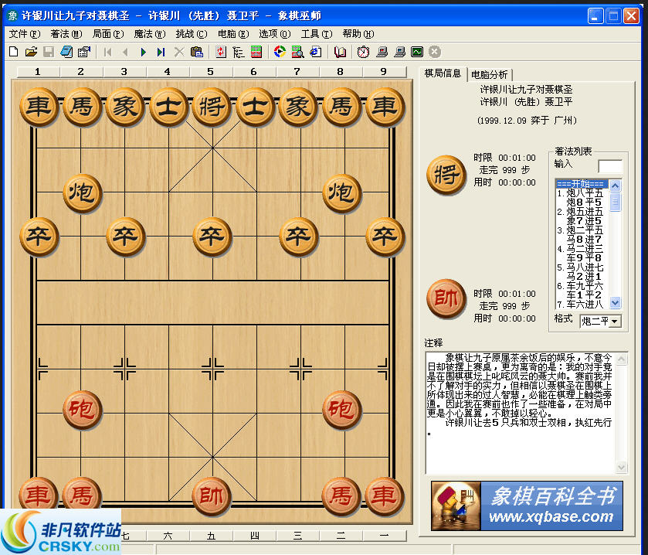Jump to first move toolbar button
648x555 pixels.
108,52
